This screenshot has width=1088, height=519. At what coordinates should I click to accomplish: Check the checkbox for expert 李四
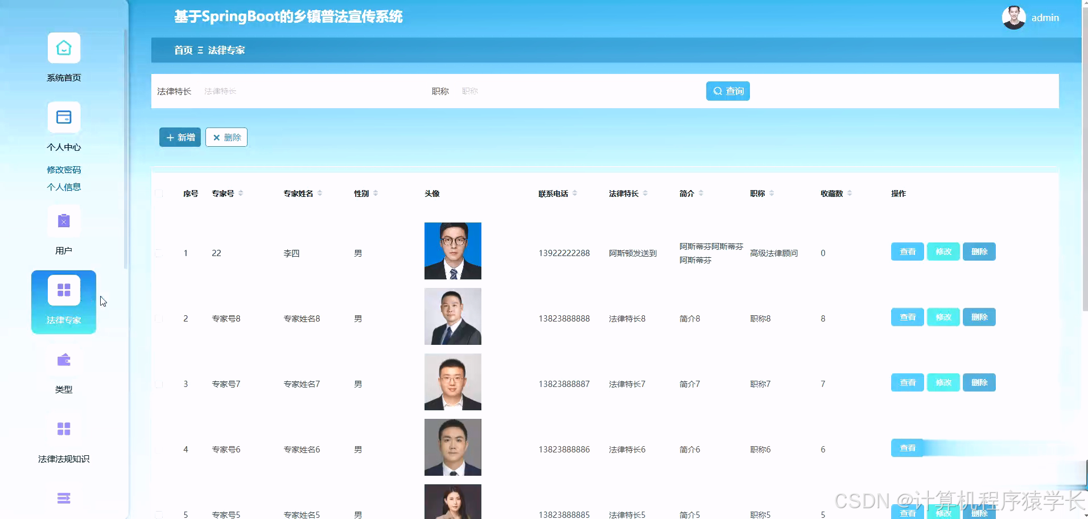tap(159, 253)
